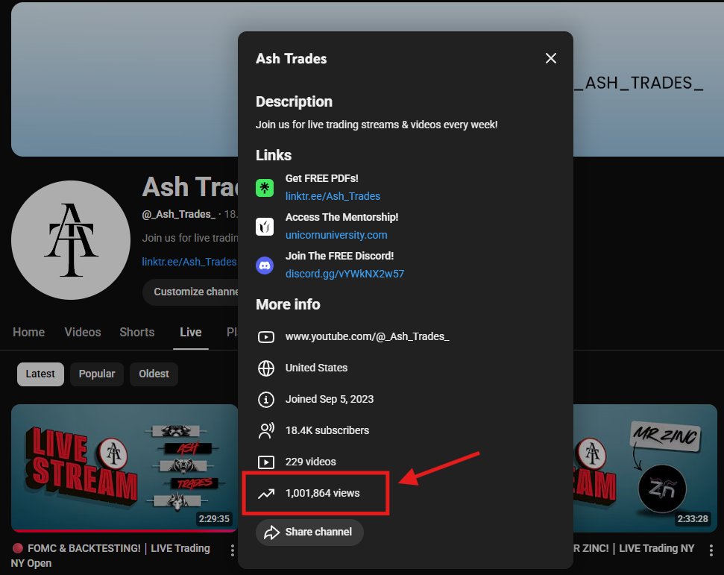Open the linktr.ee link under channel name

pyautogui.click(x=189, y=262)
